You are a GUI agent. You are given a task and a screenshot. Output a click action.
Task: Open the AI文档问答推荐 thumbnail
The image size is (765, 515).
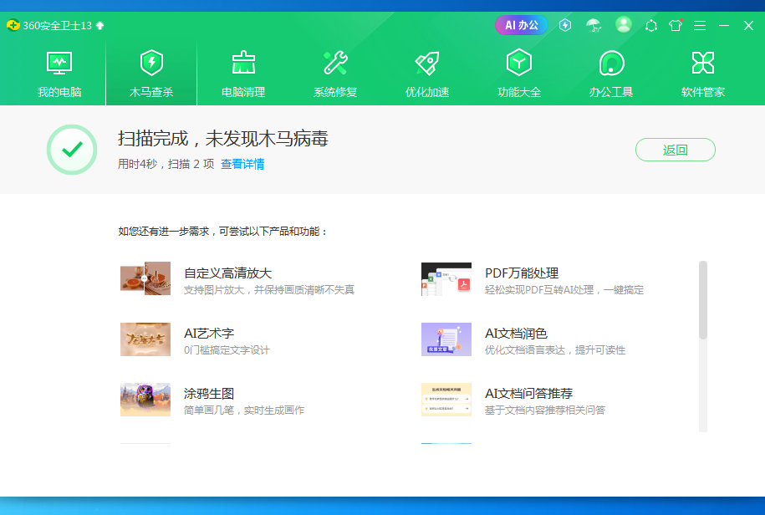pos(446,400)
